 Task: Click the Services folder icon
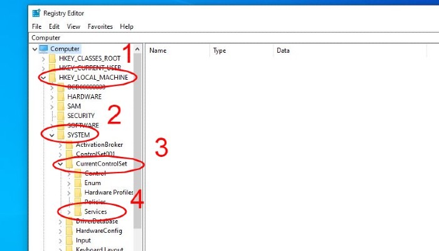point(78,211)
